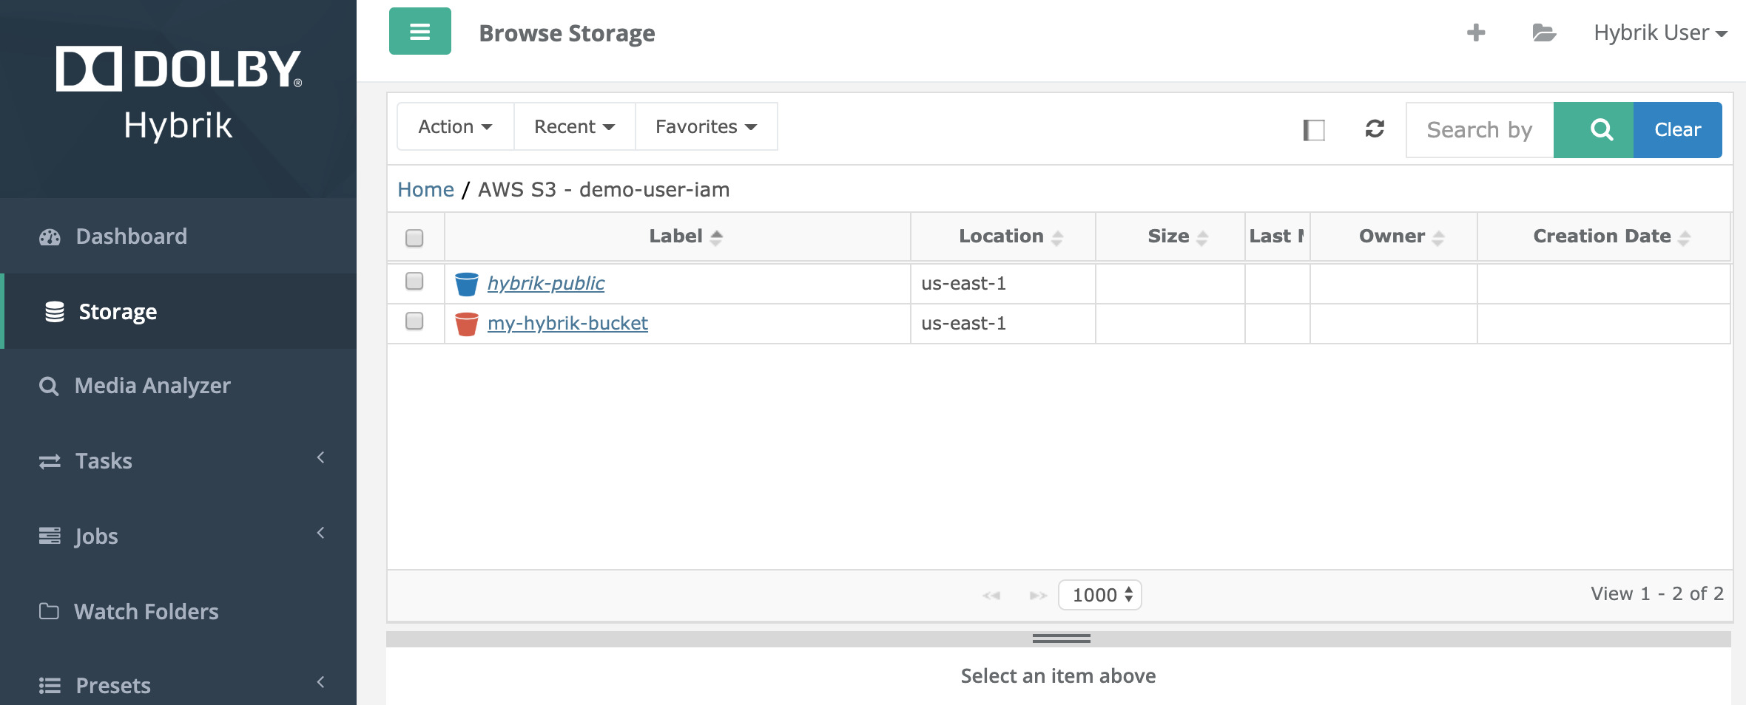Sort table by Label column
Screen dimensions: 1746x705
click(678, 236)
